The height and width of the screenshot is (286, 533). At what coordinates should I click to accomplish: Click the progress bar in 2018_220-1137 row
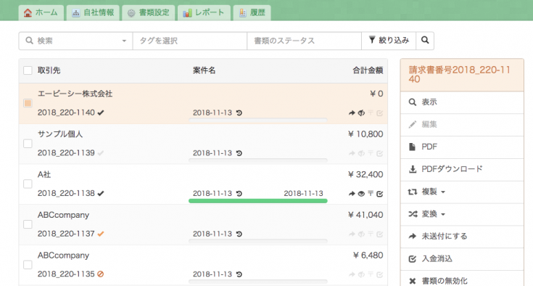pyautogui.click(x=258, y=242)
